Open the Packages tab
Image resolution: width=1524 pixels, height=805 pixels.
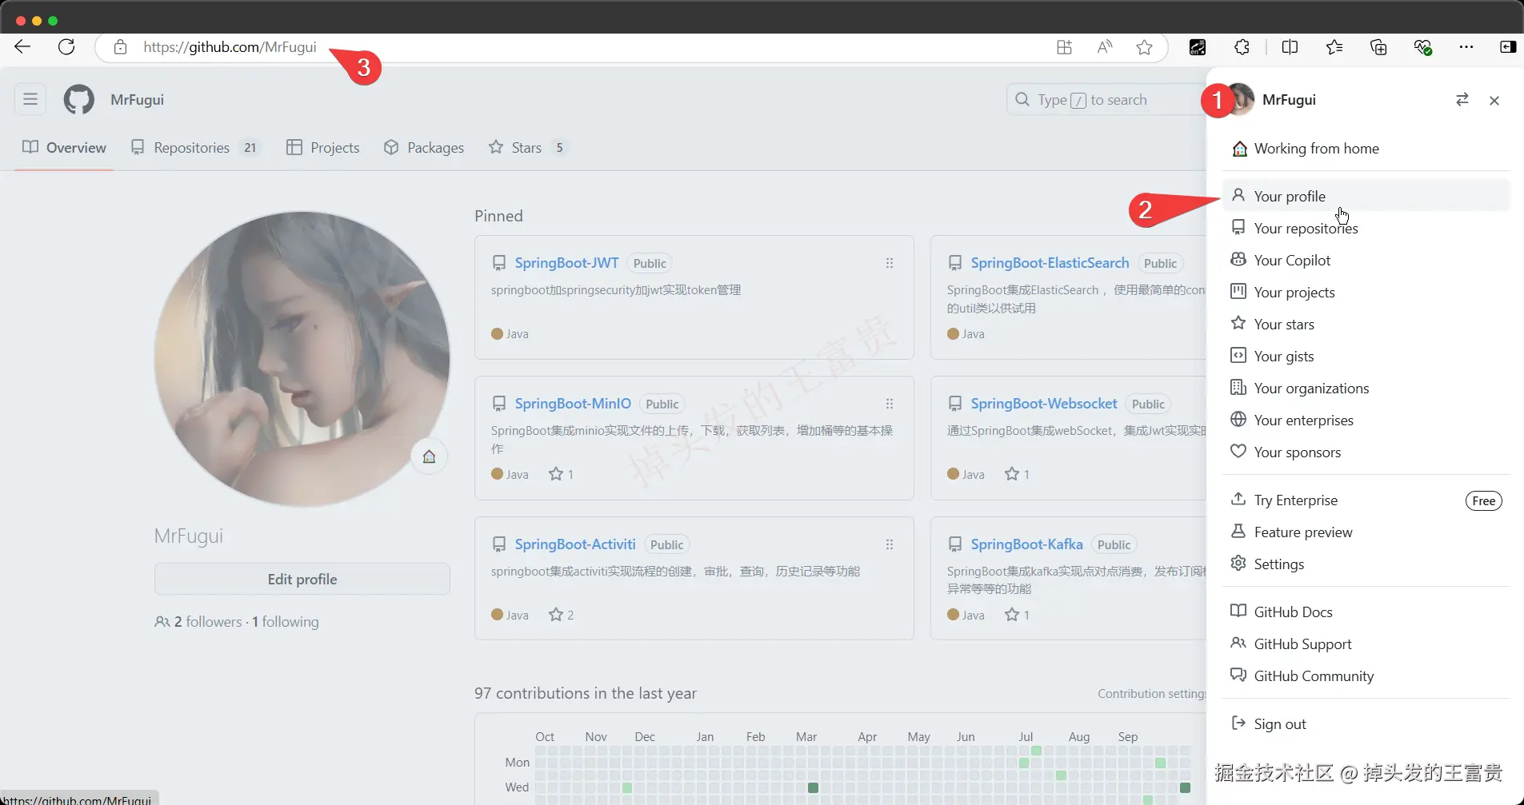pos(424,147)
